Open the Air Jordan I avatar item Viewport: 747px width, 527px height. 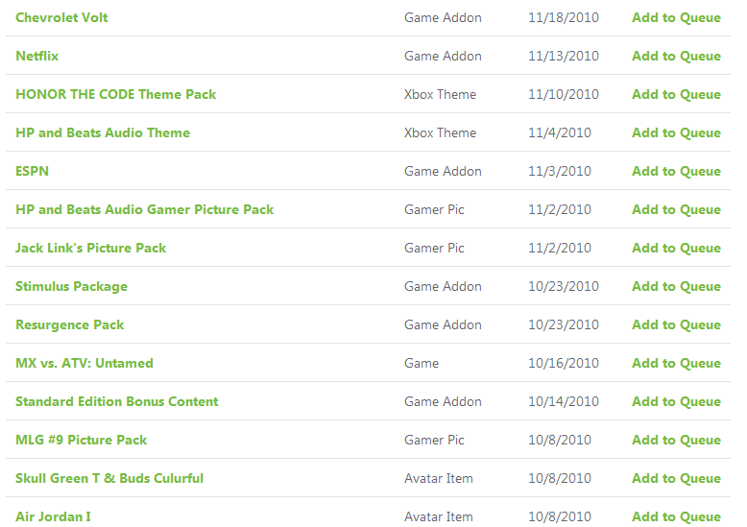(53, 517)
